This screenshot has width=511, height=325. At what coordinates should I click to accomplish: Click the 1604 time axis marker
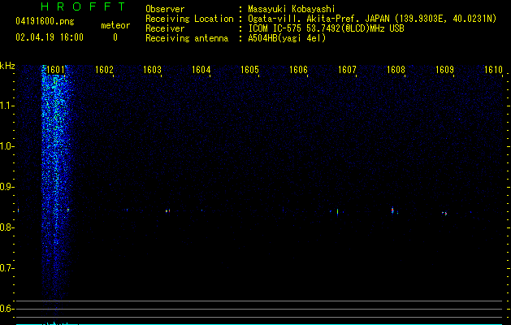[x=201, y=70]
